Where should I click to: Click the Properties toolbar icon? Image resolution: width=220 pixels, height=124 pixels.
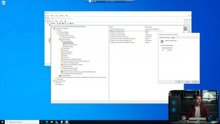[65, 23]
